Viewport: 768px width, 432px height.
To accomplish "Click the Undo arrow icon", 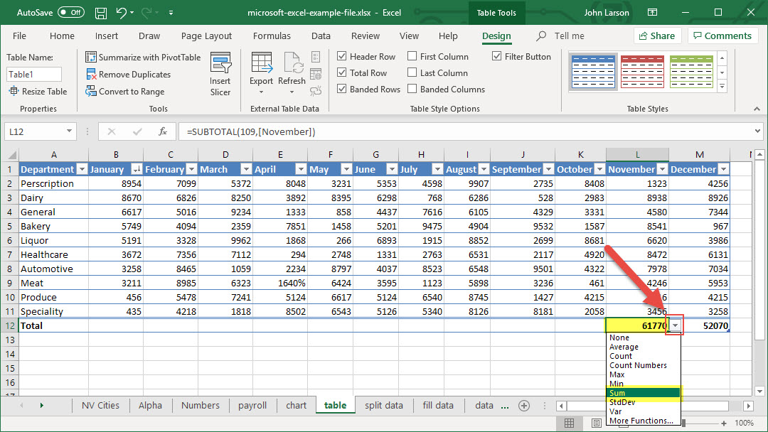I will 121,13.
